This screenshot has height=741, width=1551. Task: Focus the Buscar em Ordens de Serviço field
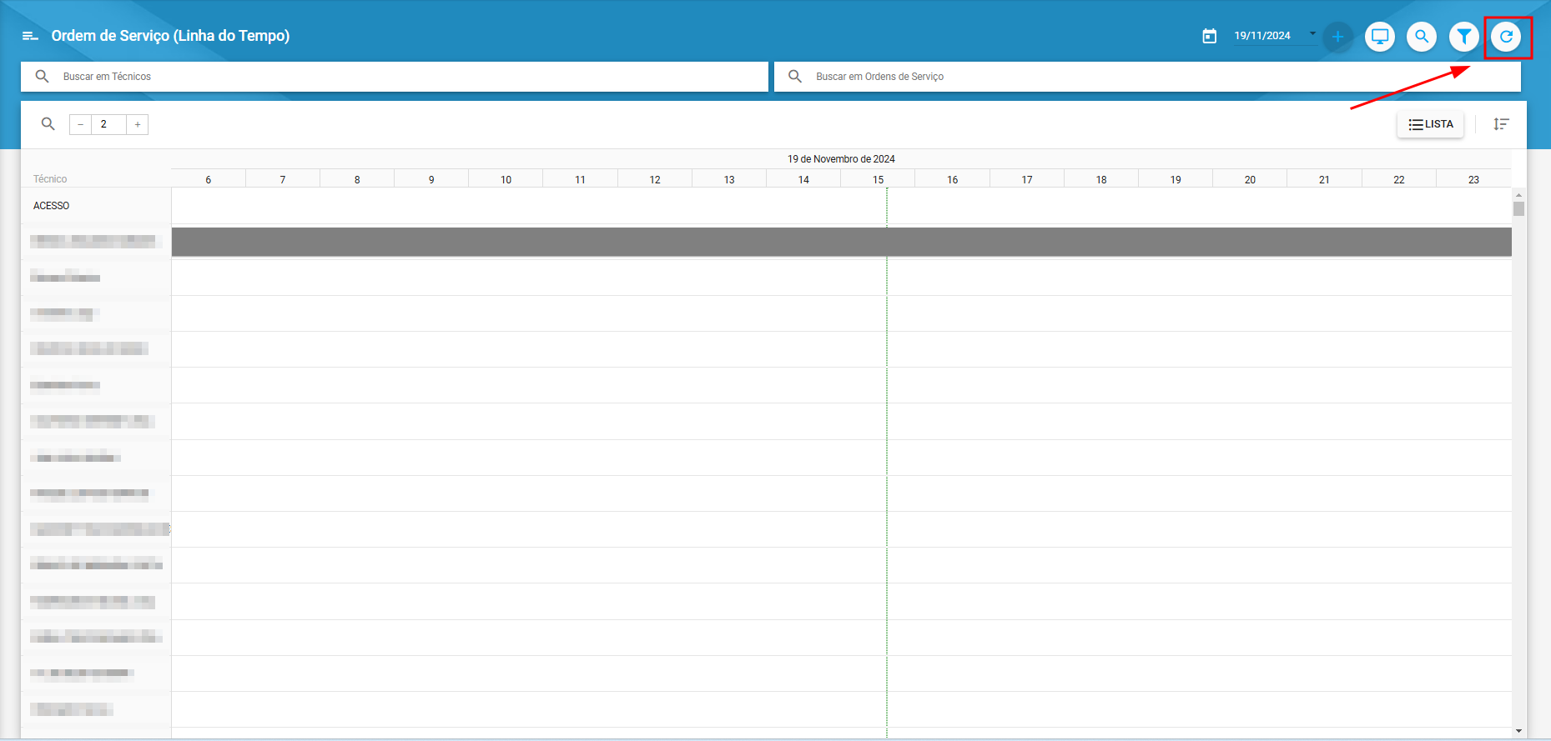1147,77
